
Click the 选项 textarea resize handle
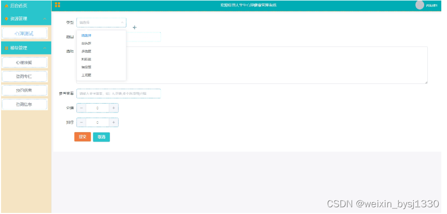coord(426,82)
